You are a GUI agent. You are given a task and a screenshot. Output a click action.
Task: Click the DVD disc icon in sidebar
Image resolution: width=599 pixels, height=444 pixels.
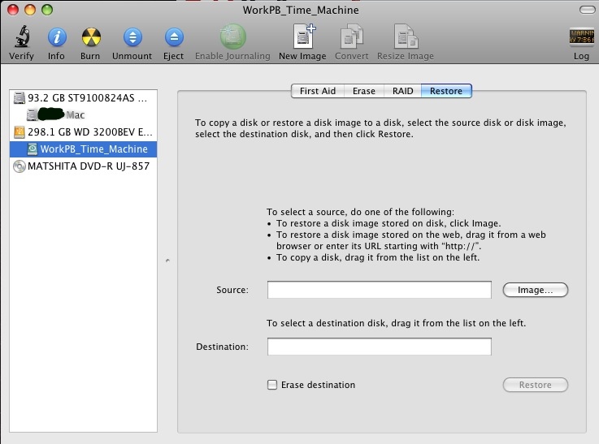coord(20,166)
